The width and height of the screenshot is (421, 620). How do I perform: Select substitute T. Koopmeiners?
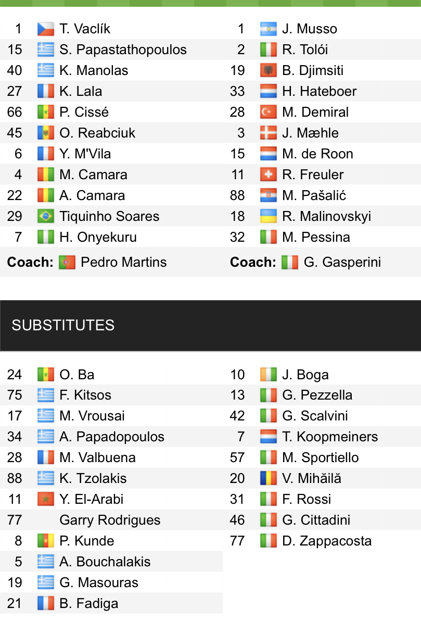[x=330, y=437]
